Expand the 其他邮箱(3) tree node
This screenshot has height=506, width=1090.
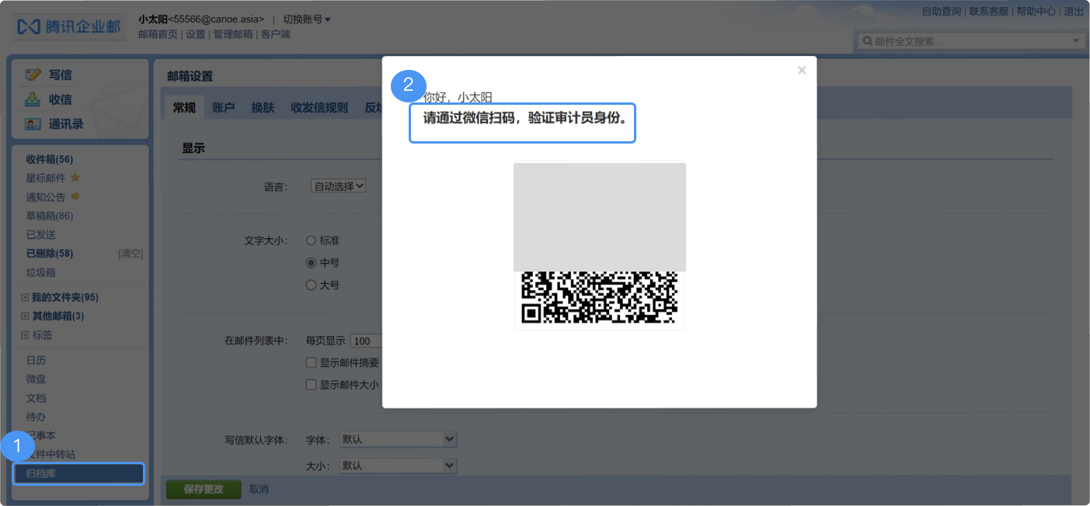[25, 316]
